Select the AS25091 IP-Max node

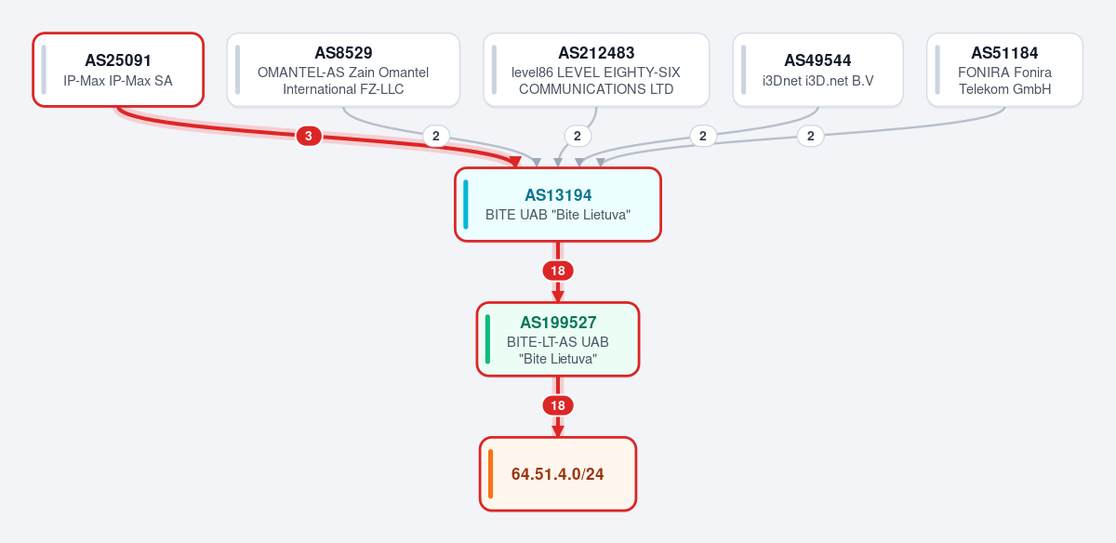tap(118, 70)
